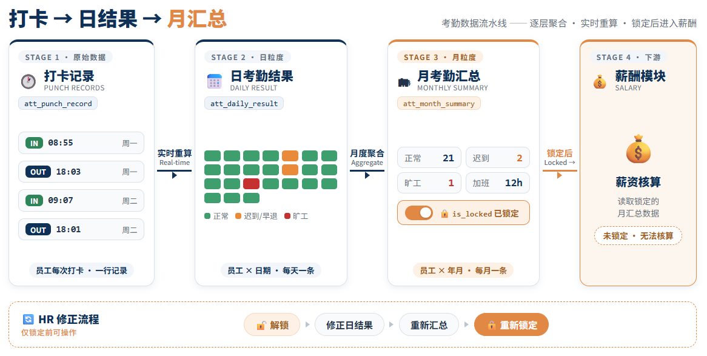Click the red 旷工 cell in attendance grid
Screen dimensions: 707x356
(x=251, y=184)
